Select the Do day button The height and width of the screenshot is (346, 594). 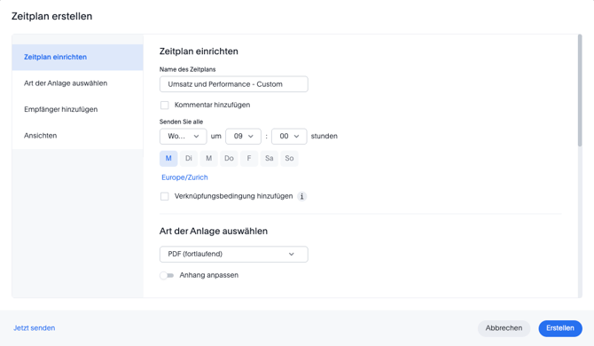[229, 159]
